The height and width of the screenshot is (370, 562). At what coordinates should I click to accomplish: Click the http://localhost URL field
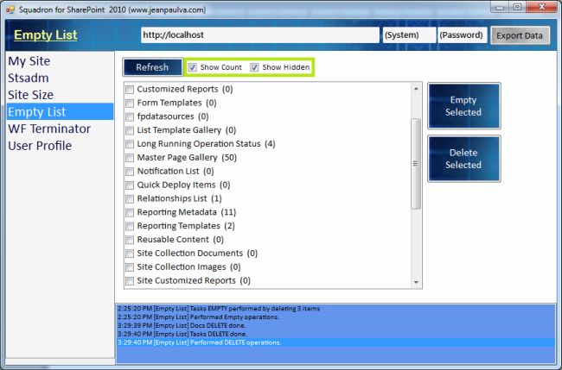pos(260,35)
